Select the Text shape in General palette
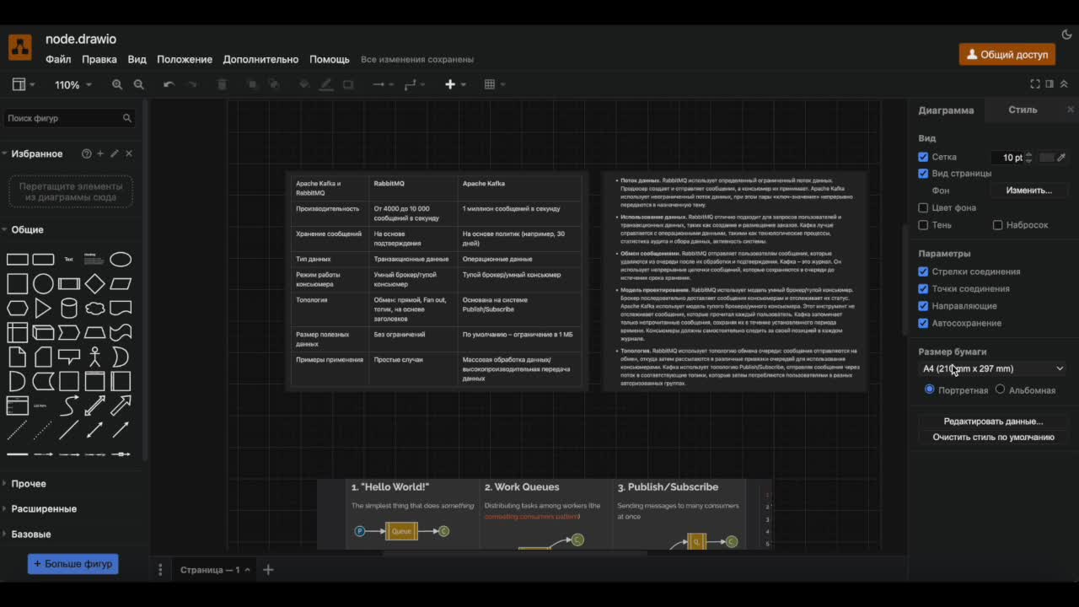This screenshot has width=1079, height=607. click(69, 259)
